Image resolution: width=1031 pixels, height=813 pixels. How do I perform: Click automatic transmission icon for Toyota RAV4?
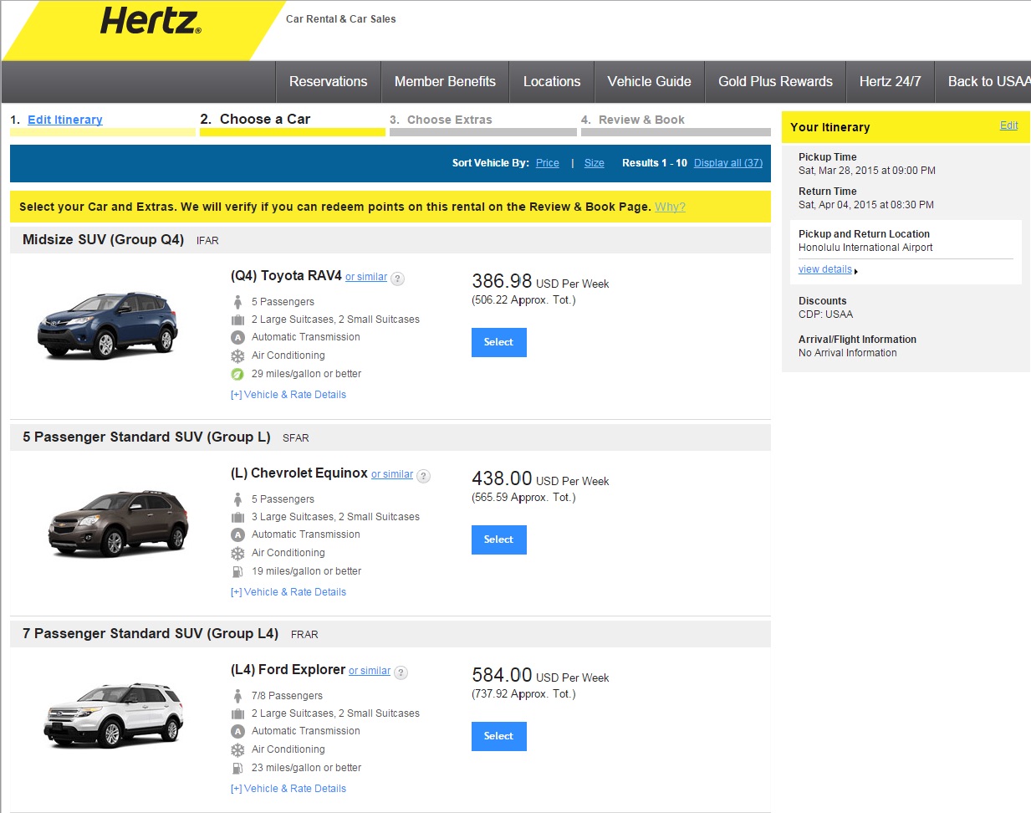[x=237, y=337]
